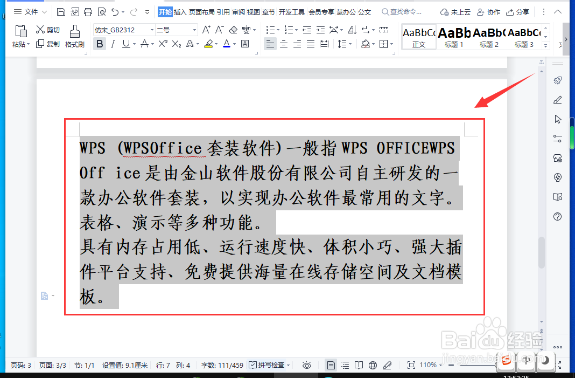Expand the borders dropdown arrow
The height and width of the screenshot is (378, 575).
point(392,44)
